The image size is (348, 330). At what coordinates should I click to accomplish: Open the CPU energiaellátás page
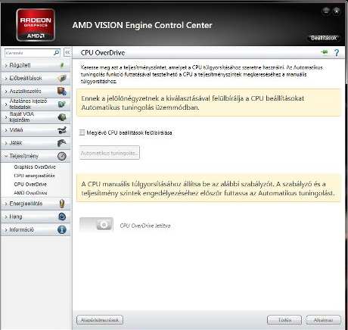(x=35, y=176)
